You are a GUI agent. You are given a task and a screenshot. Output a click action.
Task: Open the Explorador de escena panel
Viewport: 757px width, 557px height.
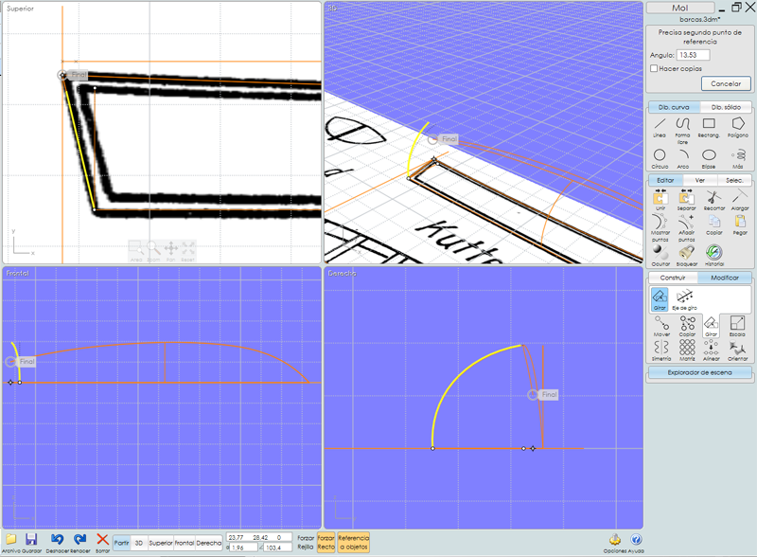click(699, 372)
